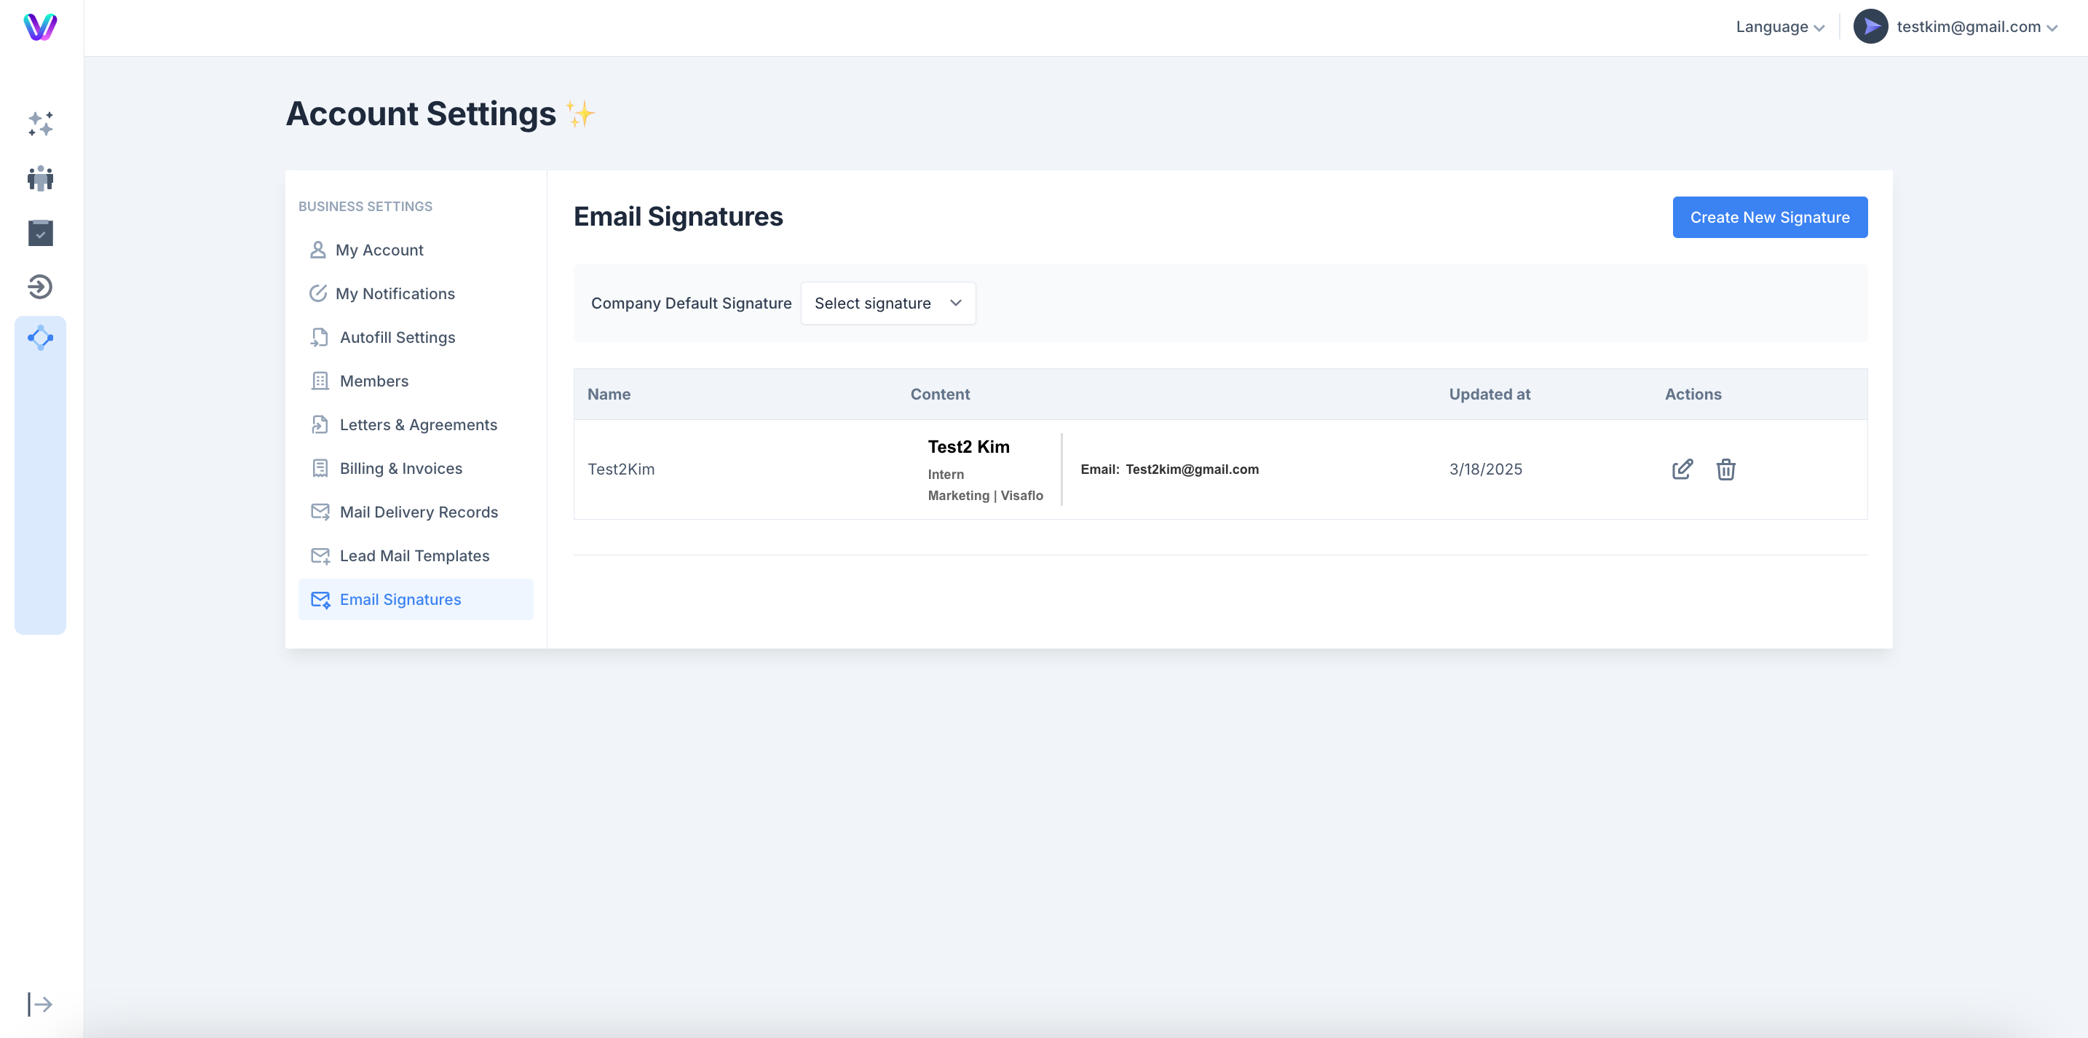Click the Letters & Agreements file icon

click(x=320, y=424)
